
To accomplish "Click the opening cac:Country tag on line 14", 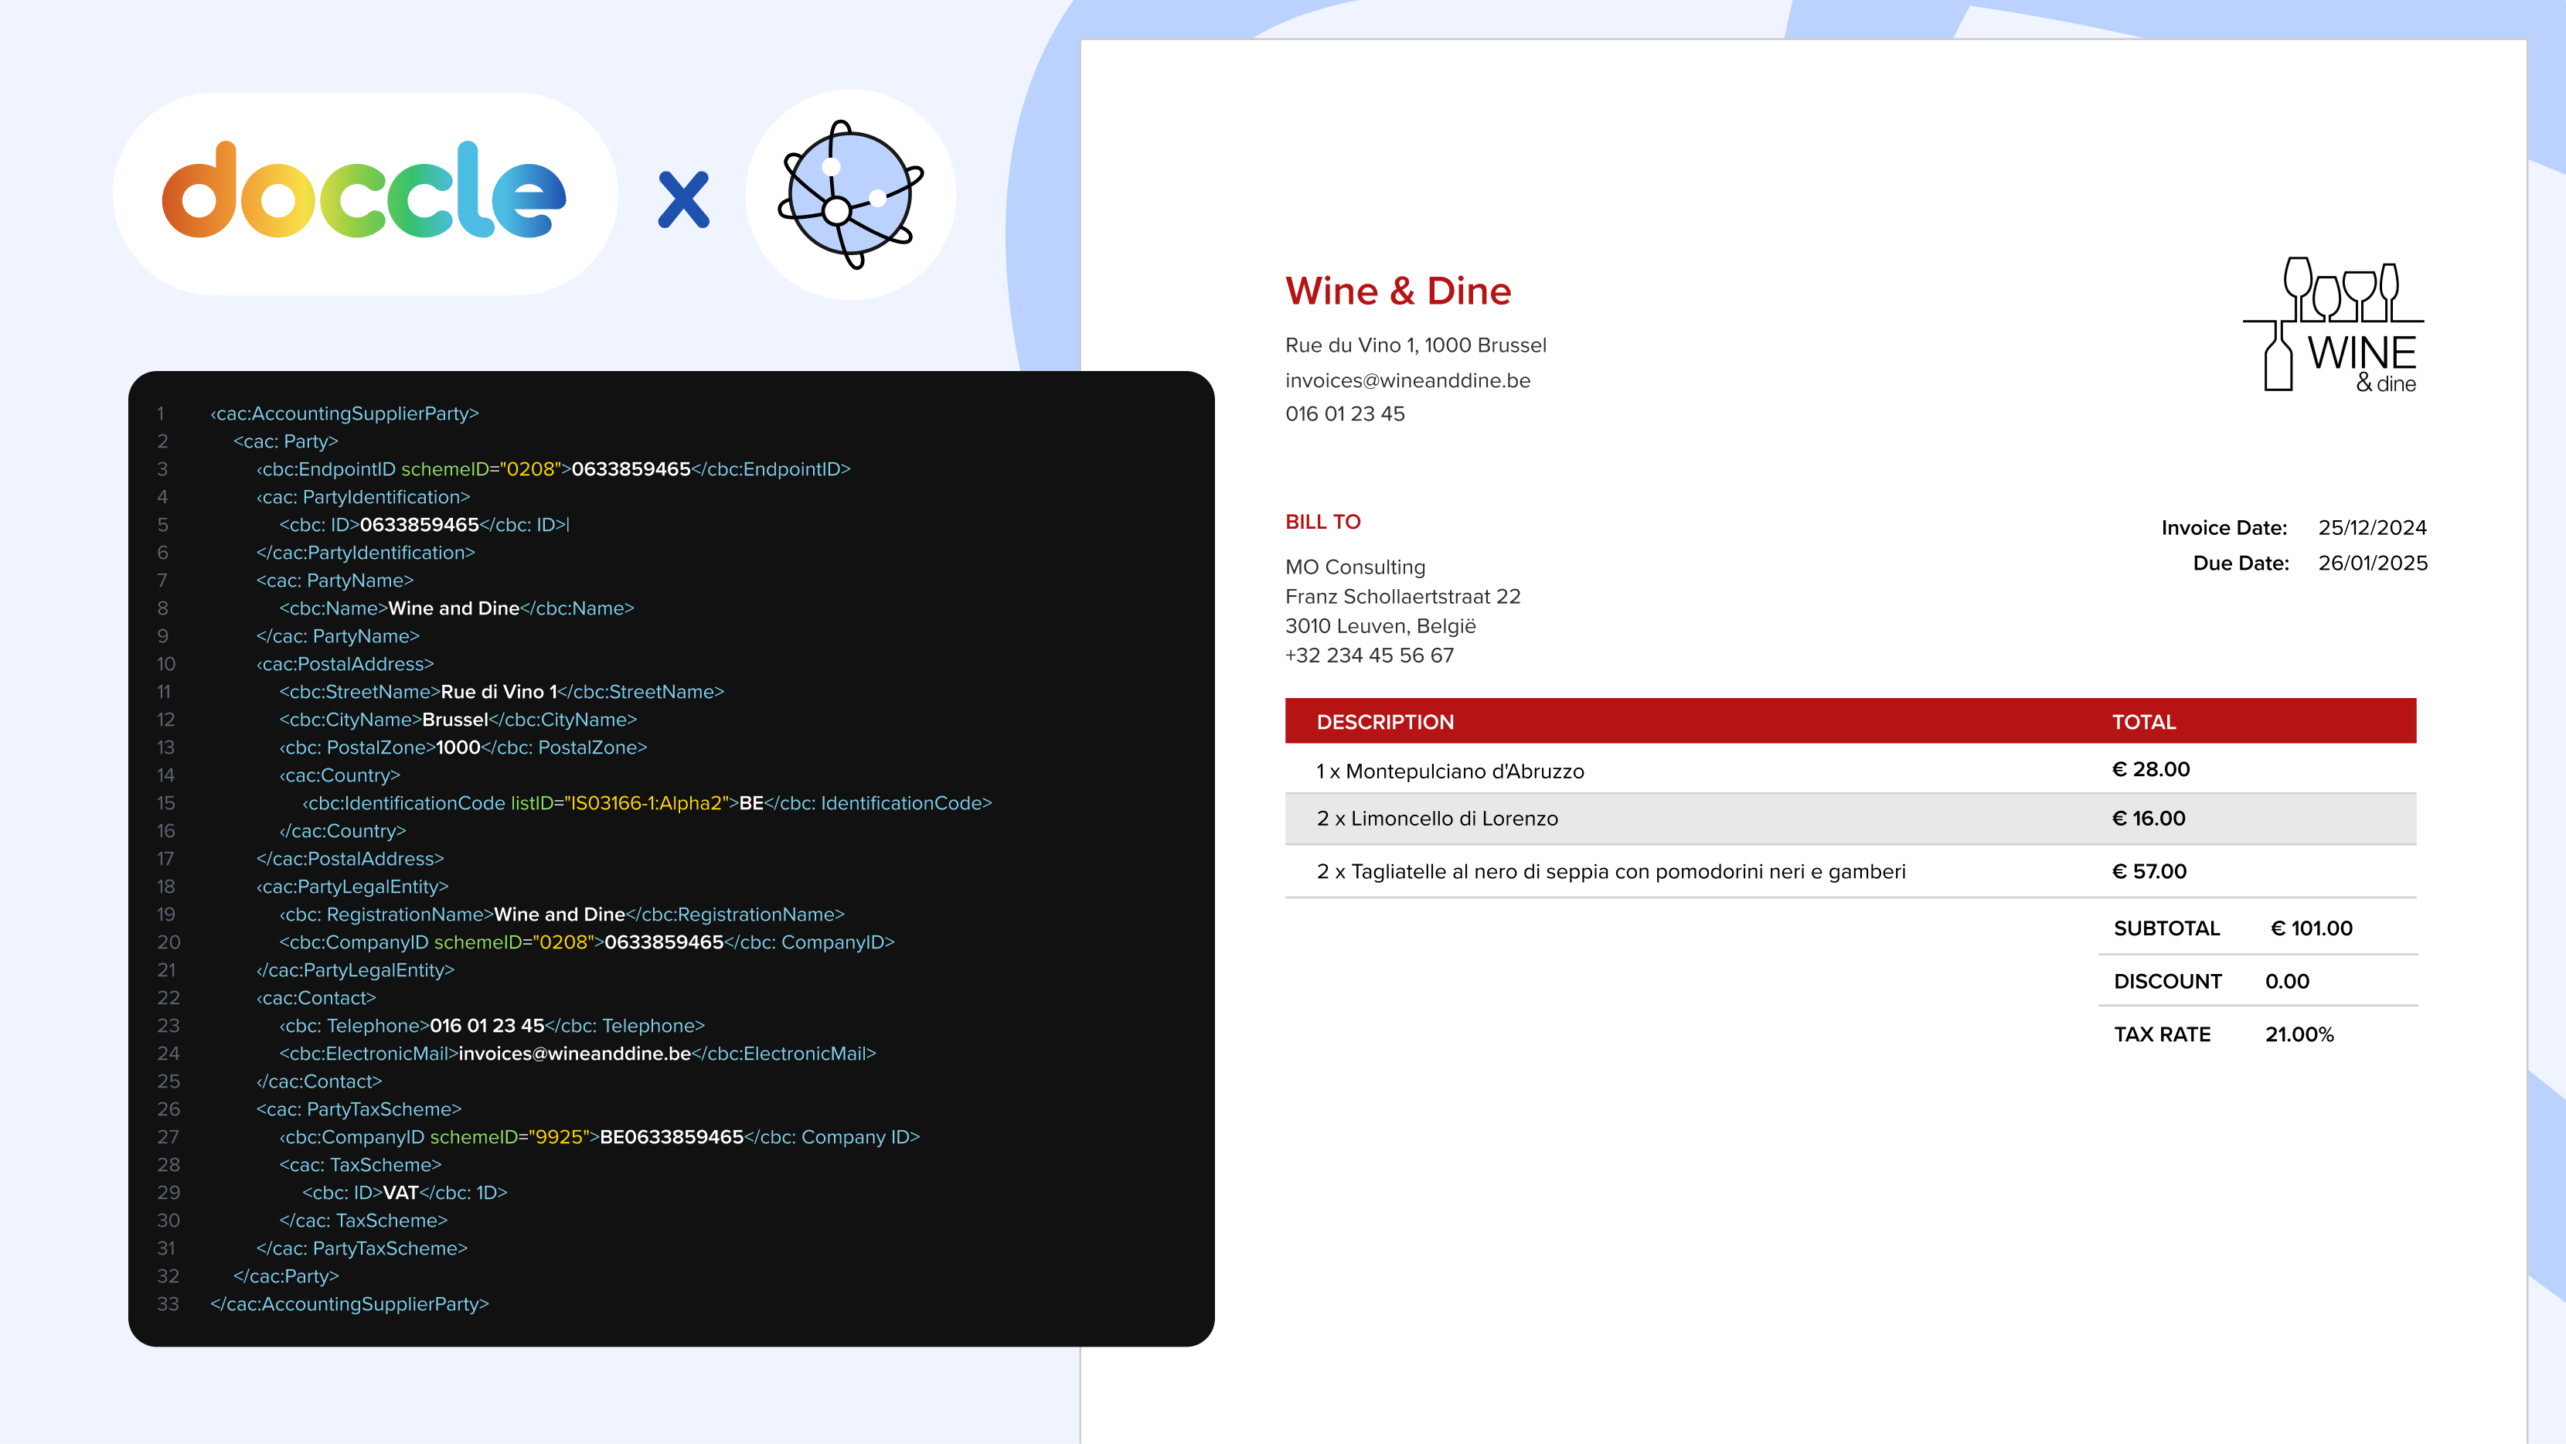I will click(x=339, y=775).
